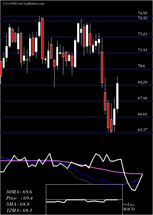Click the 50MA : 69.6 reading

click(19, 192)
